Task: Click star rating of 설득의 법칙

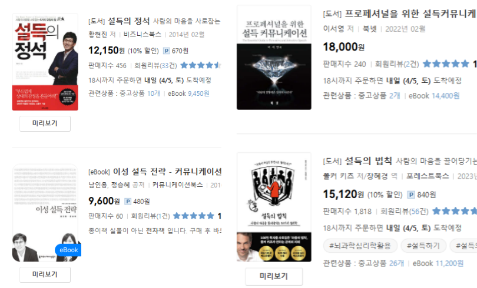Action: coord(455,211)
